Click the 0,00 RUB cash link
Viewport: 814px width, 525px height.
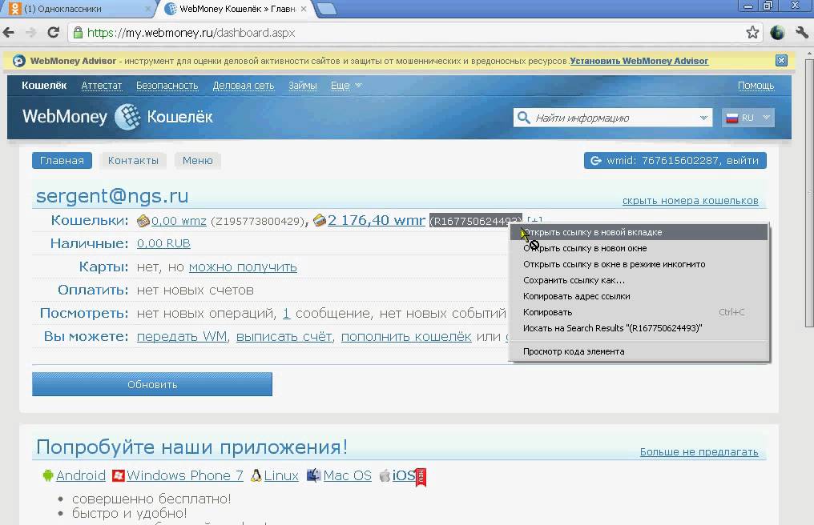coord(163,243)
